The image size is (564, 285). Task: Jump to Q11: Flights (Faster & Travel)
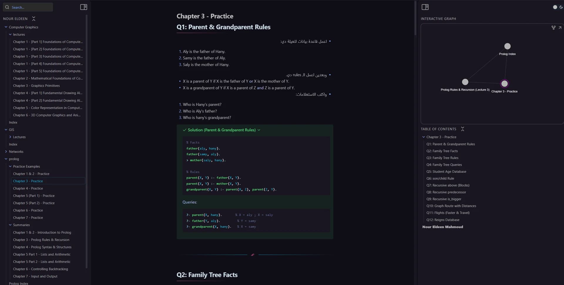448,213
